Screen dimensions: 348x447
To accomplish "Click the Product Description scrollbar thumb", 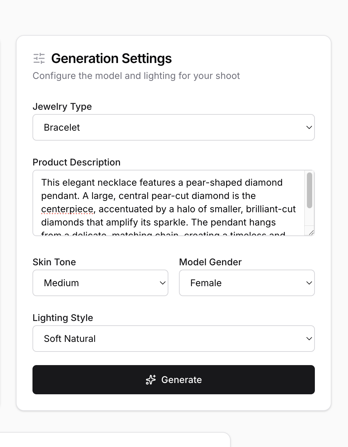I will (x=310, y=190).
